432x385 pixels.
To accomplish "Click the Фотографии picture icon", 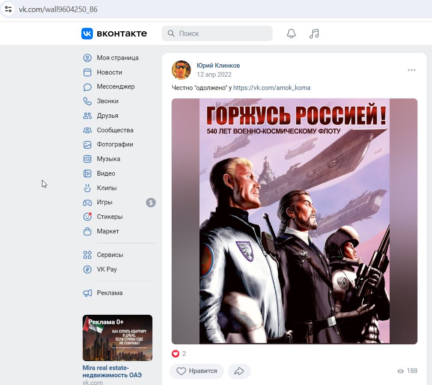I will pos(87,145).
